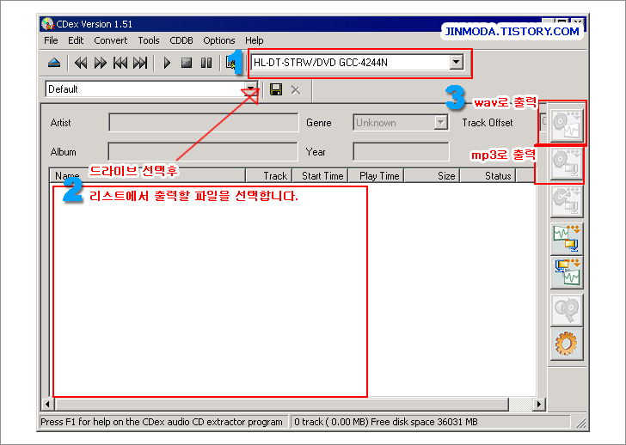Open the Help menu
Image resolution: width=626 pixels, height=445 pixels.
254,40
